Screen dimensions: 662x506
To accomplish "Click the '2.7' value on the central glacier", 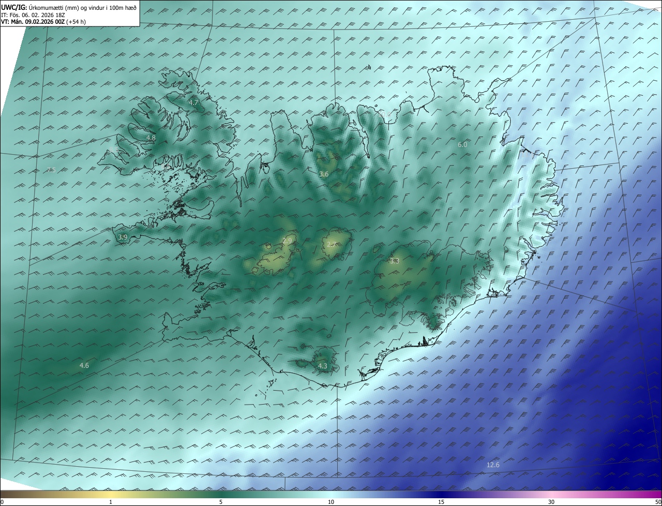I will (331, 244).
